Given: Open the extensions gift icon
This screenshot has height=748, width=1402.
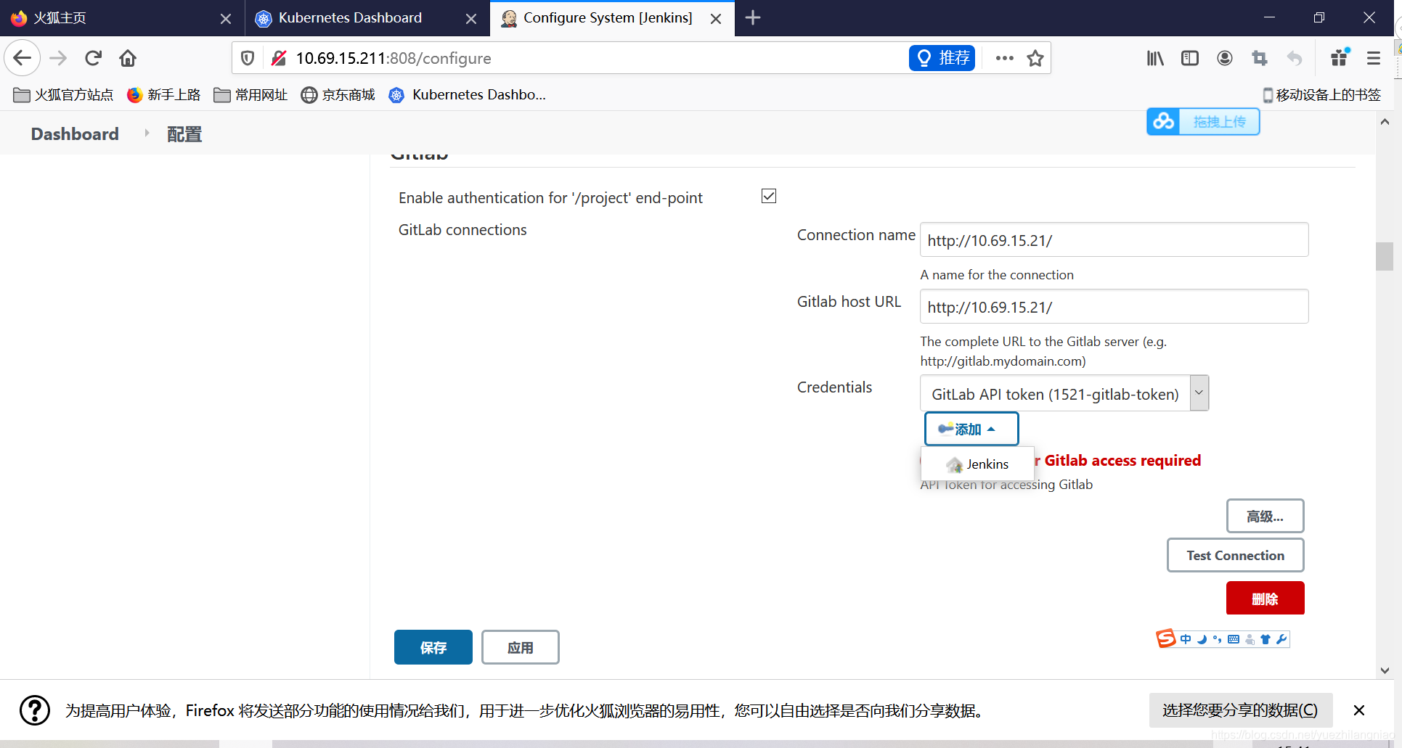Looking at the screenshot, I should (1340, 58).
